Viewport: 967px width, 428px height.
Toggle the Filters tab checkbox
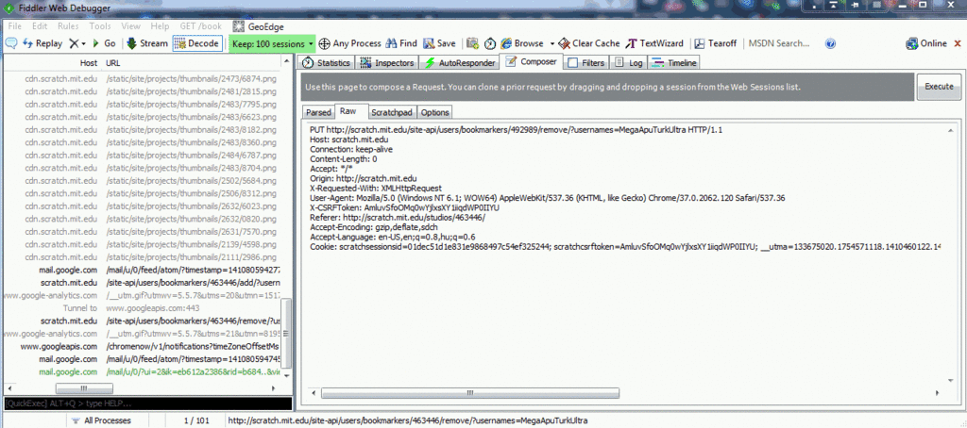[x=573, y=63]
